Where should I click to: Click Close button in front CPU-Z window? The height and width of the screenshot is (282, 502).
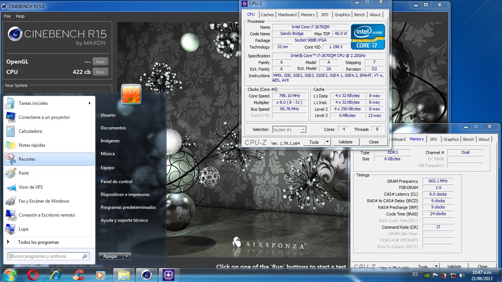[x=374, y=142]
